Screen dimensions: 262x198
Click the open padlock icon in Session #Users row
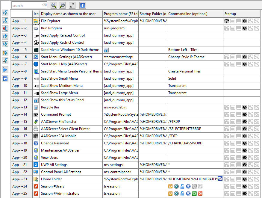(x=182, y=186)
